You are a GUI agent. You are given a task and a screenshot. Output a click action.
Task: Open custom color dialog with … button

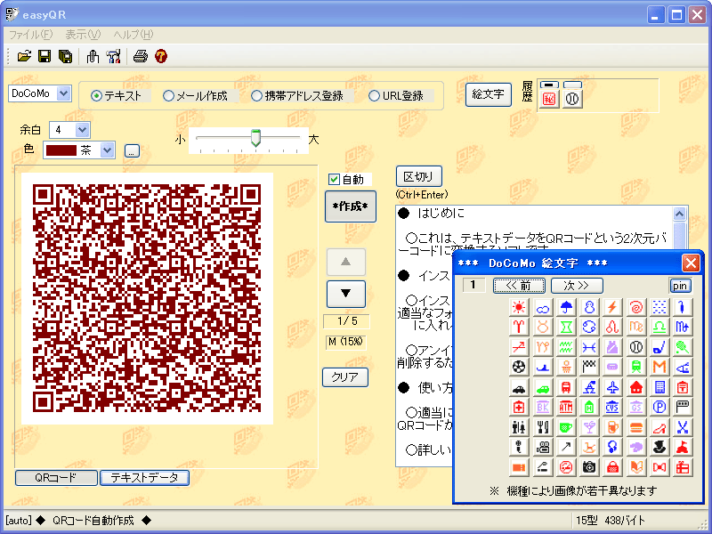(132, 151)
